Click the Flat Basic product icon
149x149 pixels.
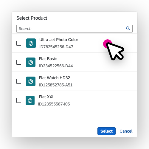(31, 62)
